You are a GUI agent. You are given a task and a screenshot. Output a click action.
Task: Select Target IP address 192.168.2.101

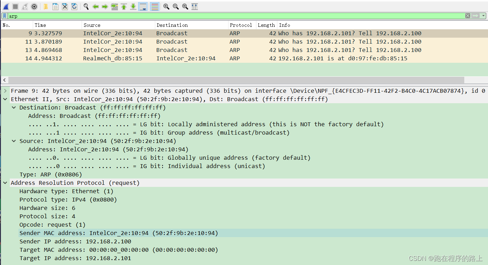[x=75, y=258]
